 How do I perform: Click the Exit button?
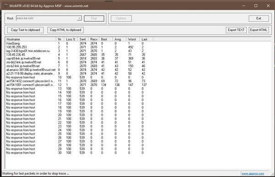coord(258,18)
